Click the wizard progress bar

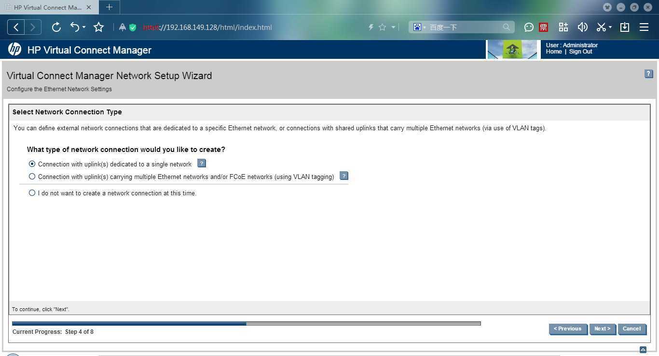pyautogui.click(x=247, y=324)
